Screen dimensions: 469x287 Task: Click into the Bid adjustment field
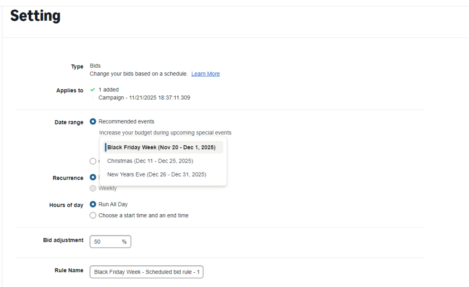[105, 242]
